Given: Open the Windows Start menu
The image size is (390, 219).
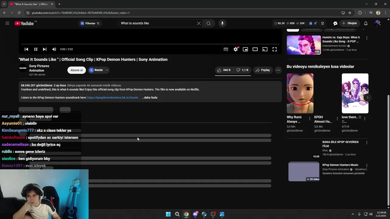Looking at the screenshot, I should pos(168,214).
